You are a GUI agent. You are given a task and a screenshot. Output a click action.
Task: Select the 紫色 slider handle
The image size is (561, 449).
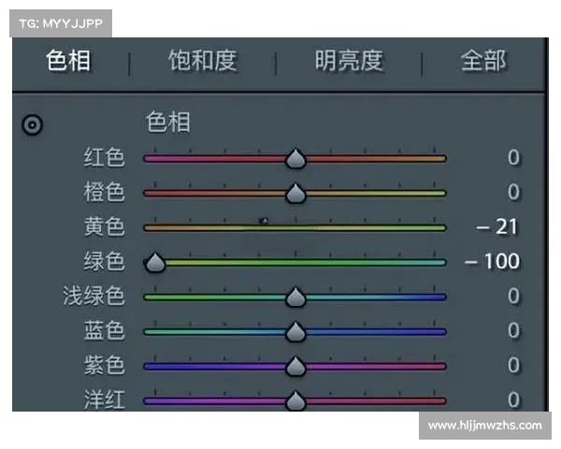[295, 366]
